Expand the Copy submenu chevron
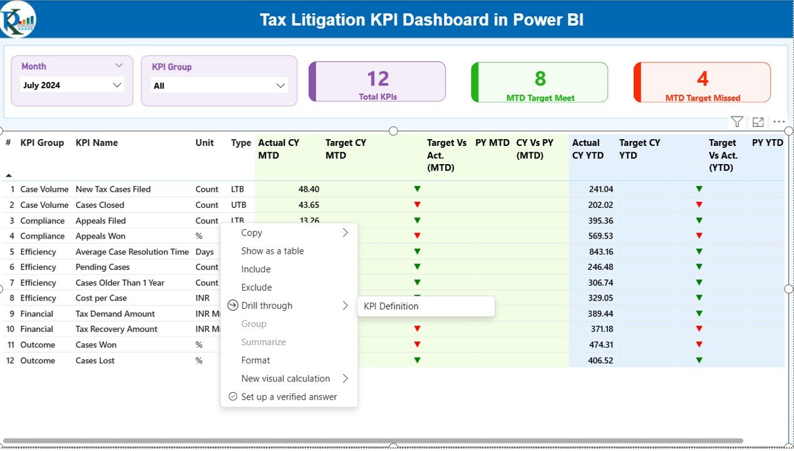 click(x=345, y=232)
